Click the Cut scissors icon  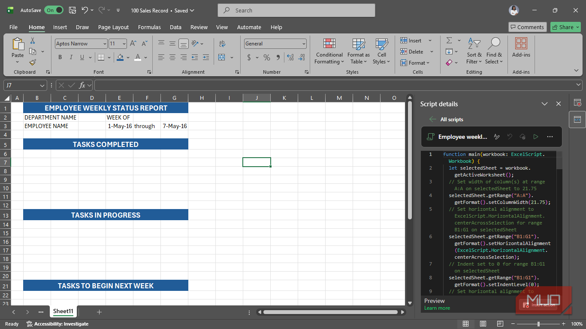click(x=33, y=41)
